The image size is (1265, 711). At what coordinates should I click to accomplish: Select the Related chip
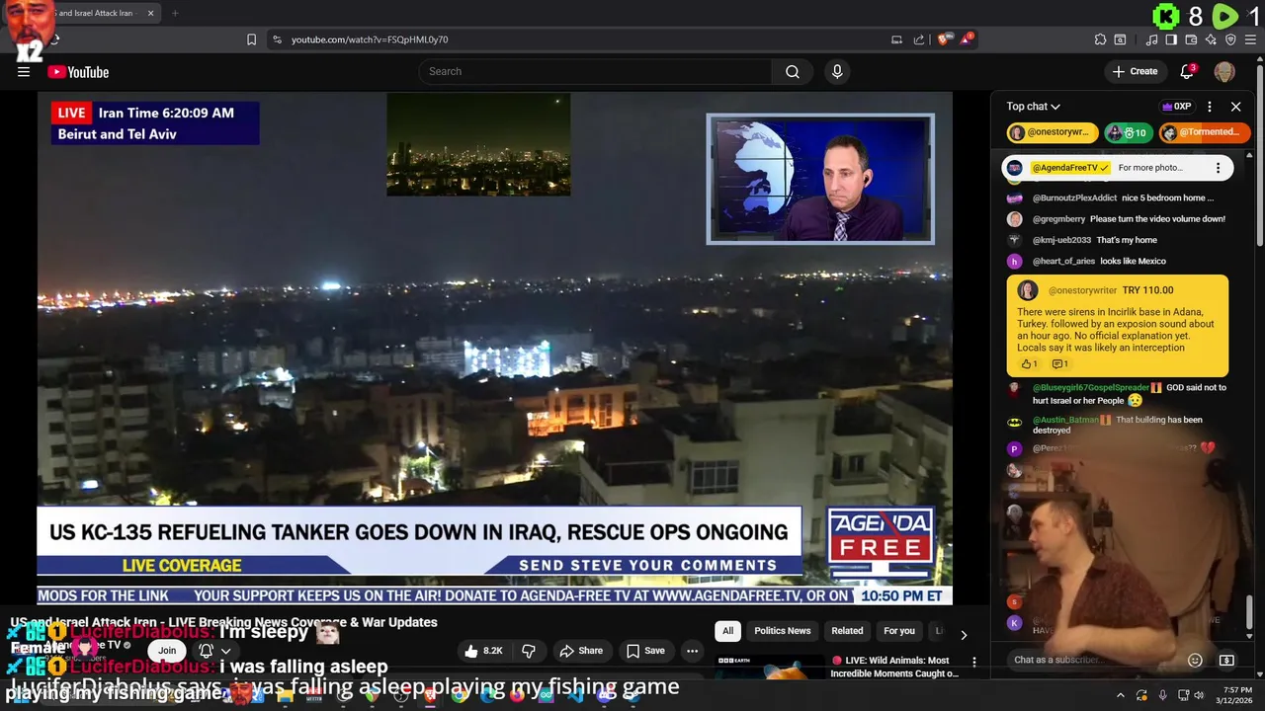(x=847, y=631)
